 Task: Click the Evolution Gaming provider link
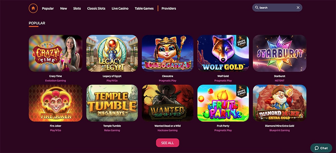pos(55,81)
